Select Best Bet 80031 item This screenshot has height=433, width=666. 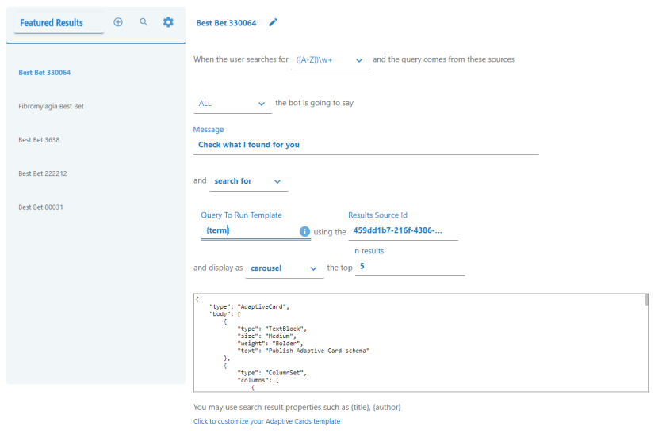(x=40, y=207)
